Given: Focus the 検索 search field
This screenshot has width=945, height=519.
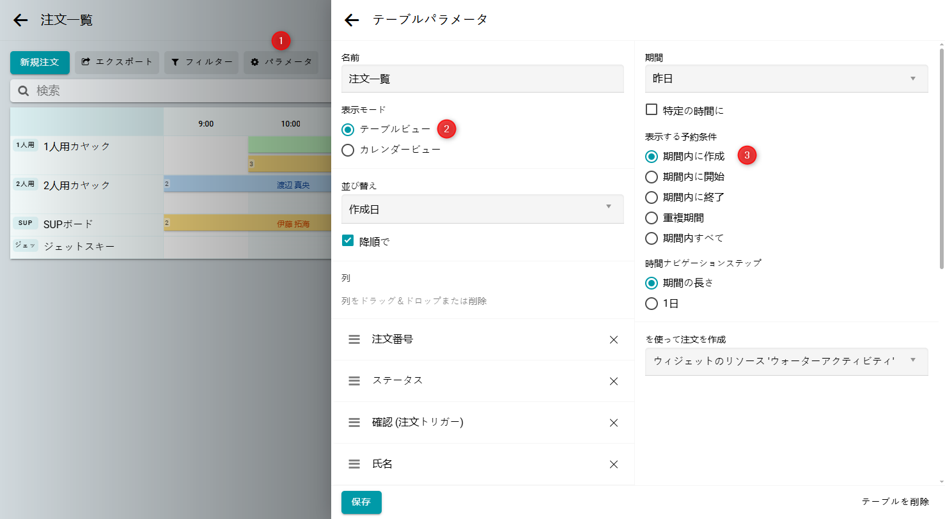Looking at the screenshot, I should coord(171,91).
